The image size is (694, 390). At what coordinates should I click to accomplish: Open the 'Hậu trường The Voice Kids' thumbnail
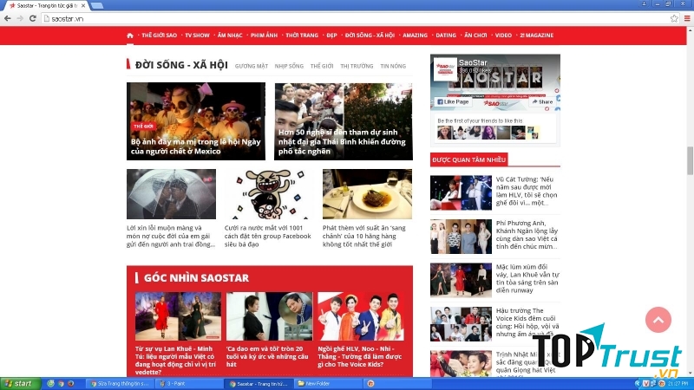461,324
